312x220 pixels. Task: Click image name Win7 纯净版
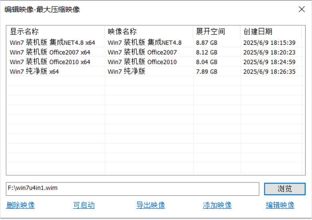pos(126,71)
